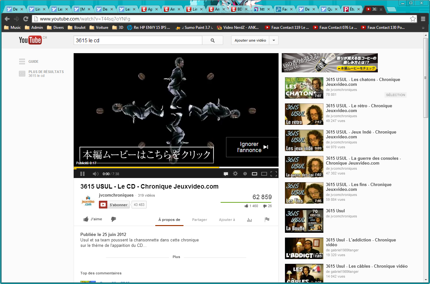Open the Ajouter à tab

click(x=227, y=220)
